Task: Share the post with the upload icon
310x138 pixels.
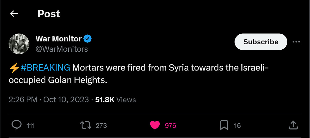Action: pos(293,125)
